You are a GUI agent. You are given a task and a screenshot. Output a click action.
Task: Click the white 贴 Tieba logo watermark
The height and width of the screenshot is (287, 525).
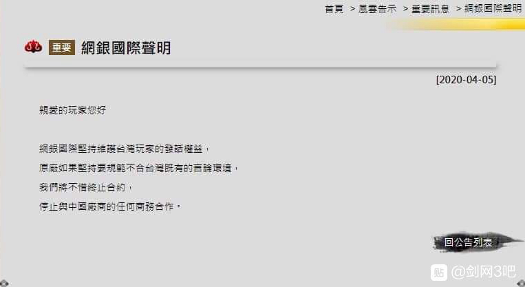438,272
